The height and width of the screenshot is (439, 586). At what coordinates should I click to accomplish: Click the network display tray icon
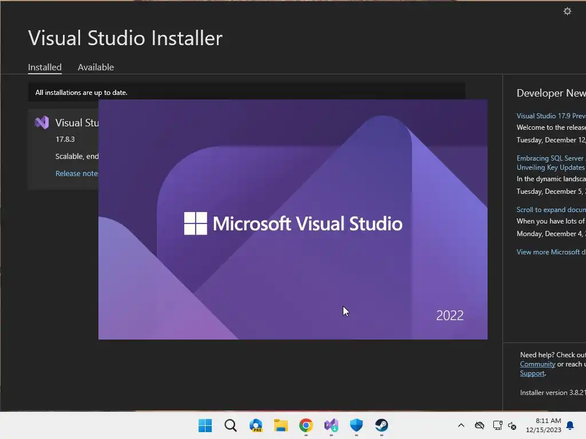pyautogui.click(x=497, y=425)
